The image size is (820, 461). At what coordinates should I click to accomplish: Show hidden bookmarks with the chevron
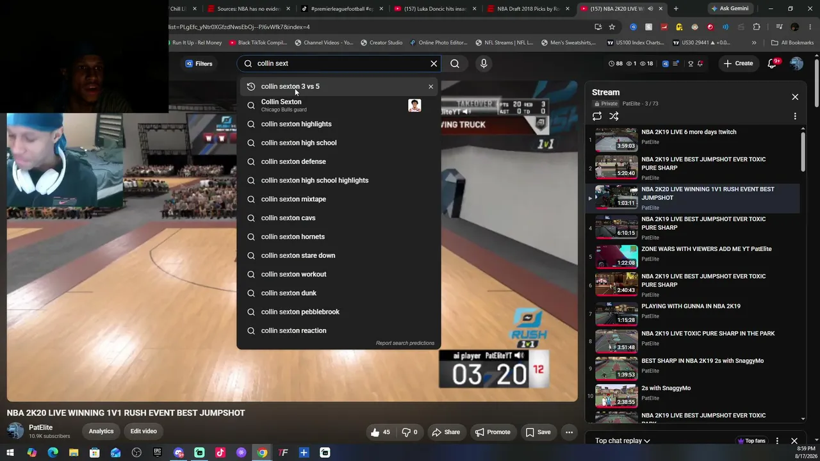(754, 43)
